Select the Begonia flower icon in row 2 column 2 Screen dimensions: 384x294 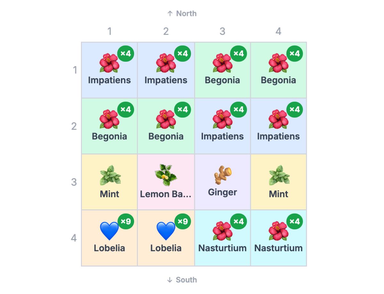(166, 119)
